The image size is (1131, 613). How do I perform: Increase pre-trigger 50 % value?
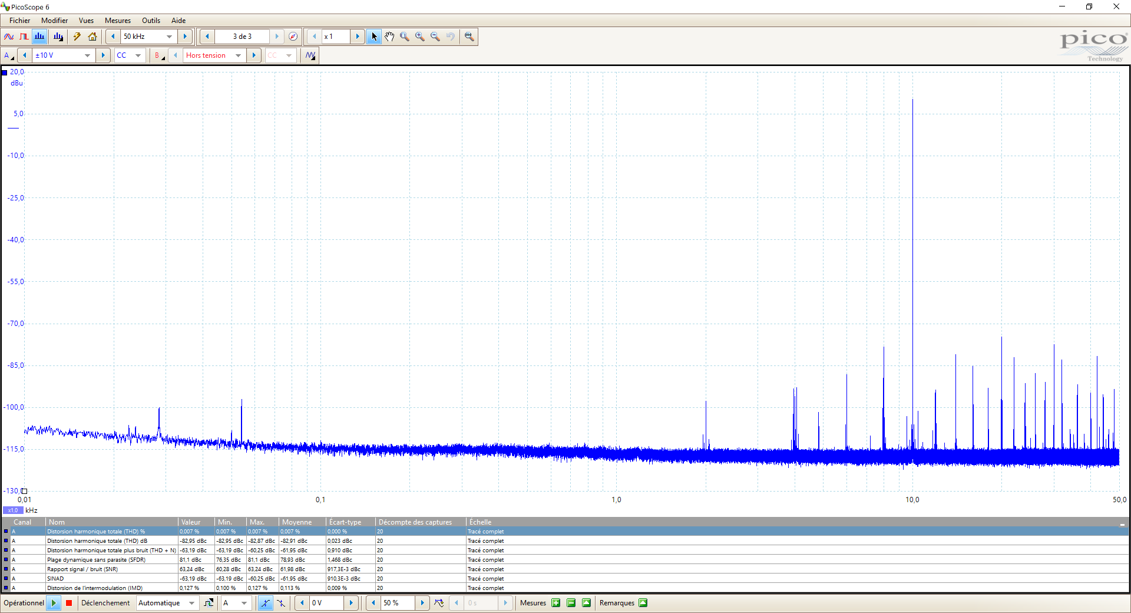(422, 603)
